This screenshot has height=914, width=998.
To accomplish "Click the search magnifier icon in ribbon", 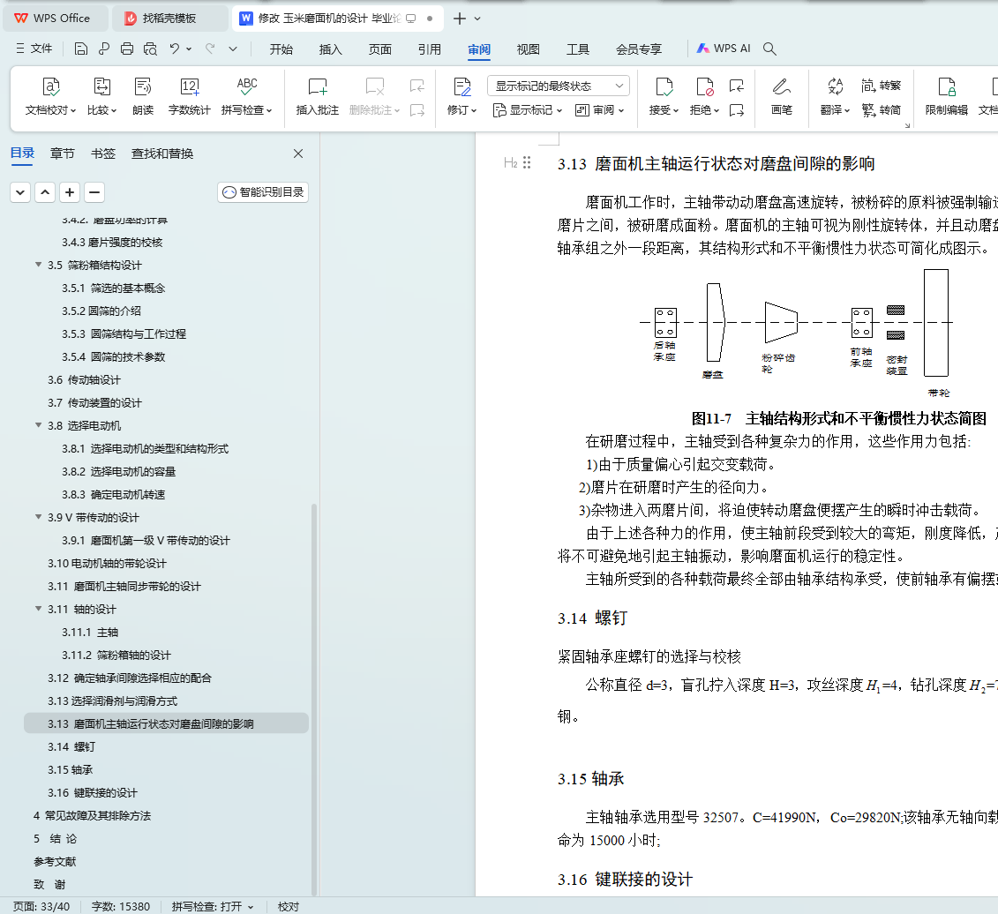I will [x=769, y=49].
